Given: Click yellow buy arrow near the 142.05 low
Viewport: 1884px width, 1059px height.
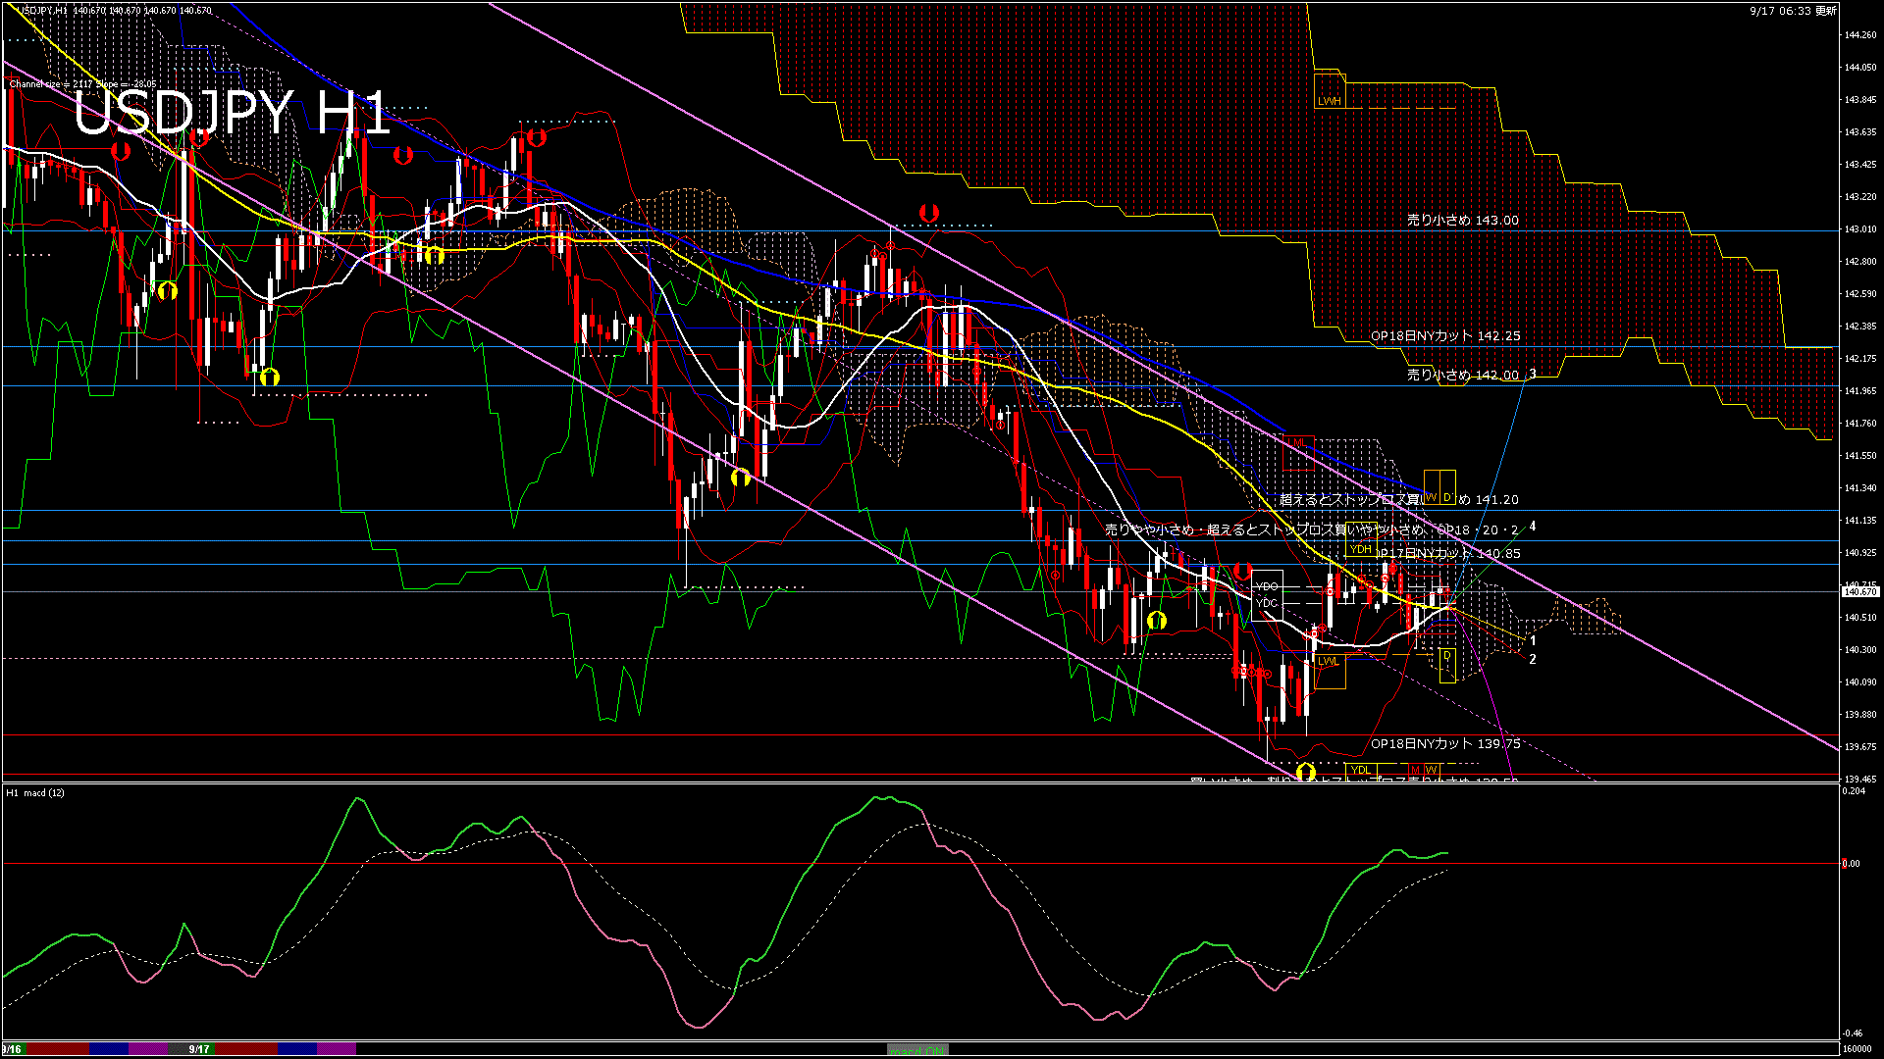Looking at the screenshot, I should tap(270, 377).
